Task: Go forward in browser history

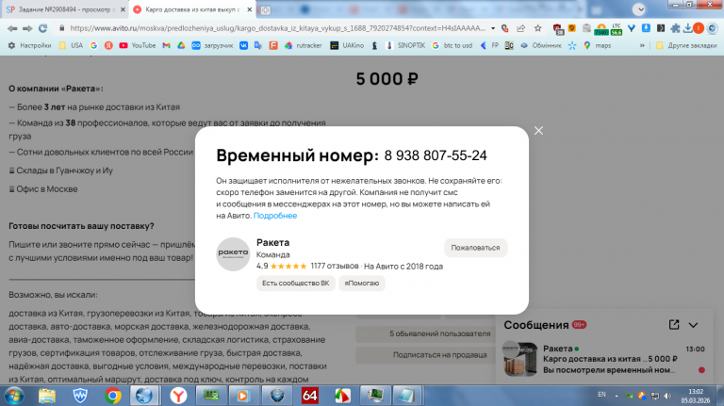Action: point(27,28)
